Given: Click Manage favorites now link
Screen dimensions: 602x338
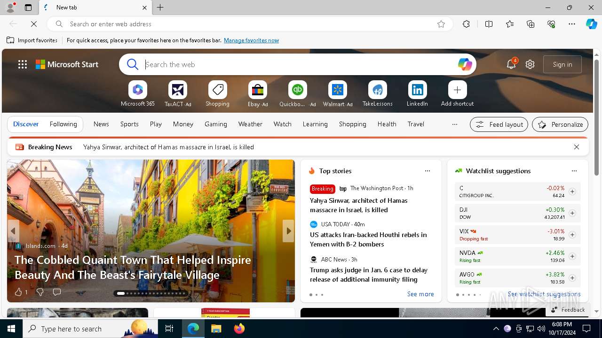Looking at the screenshot, I should (251, 40).
